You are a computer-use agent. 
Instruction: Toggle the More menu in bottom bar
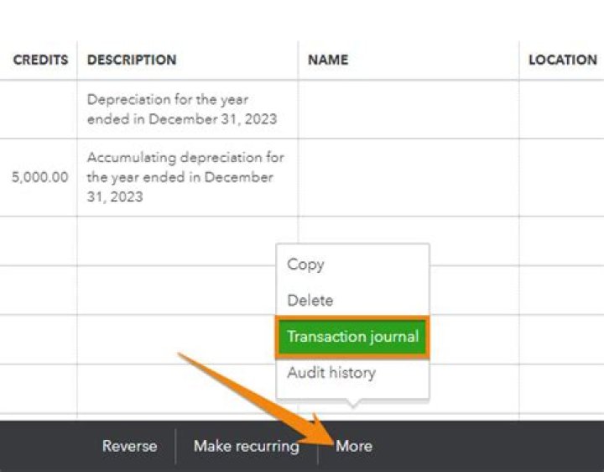pos(353,446)
